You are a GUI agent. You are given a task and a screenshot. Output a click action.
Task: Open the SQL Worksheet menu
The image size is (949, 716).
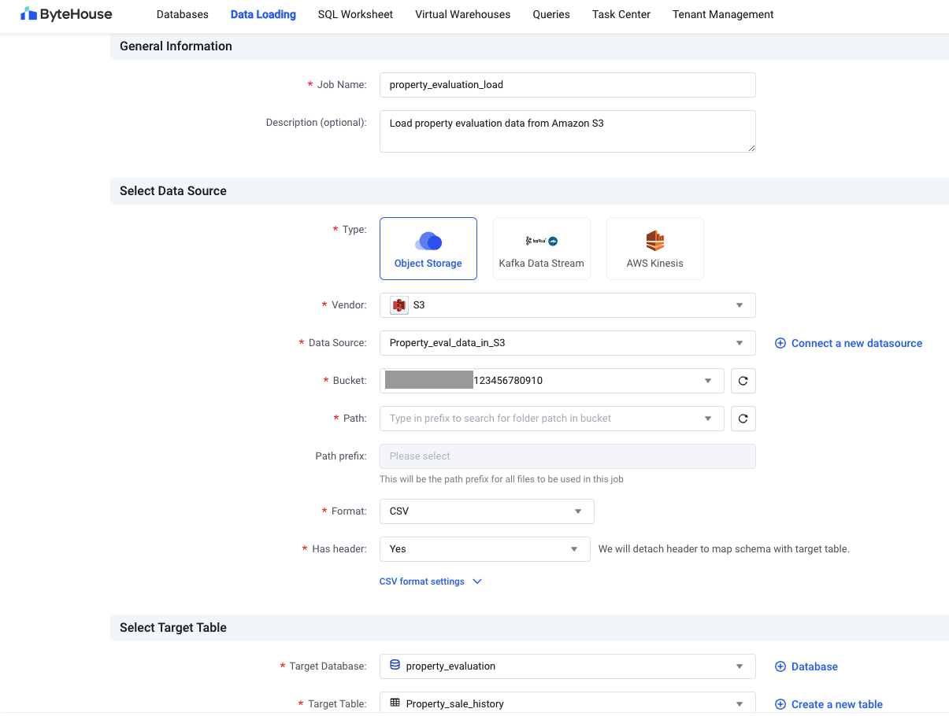tap(355, 14)
